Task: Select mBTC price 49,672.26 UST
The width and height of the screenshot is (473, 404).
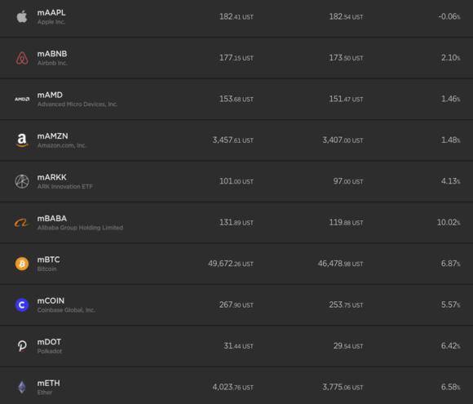Action: (231, 264)
